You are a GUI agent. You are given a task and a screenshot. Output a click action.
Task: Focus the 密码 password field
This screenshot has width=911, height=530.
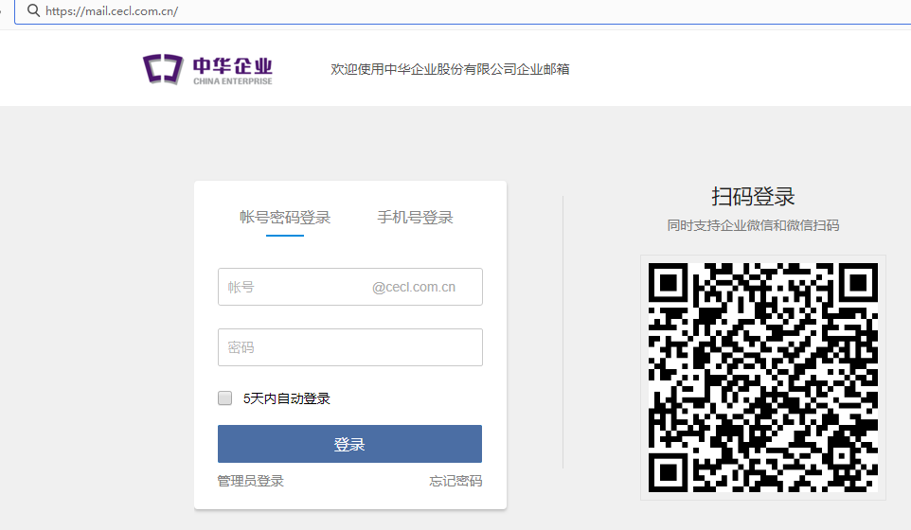(x=349, y=347)
